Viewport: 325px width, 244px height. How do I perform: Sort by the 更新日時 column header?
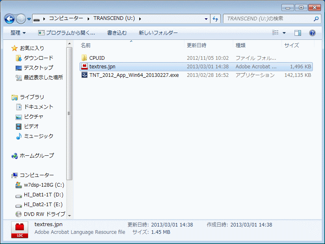tap(197, 46)
